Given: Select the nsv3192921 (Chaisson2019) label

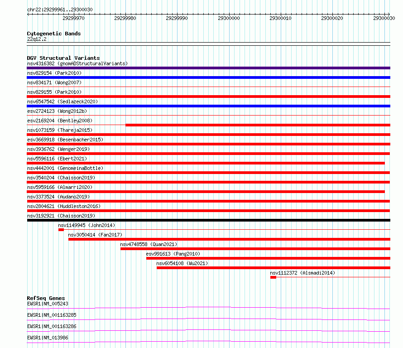Looking at the screenshot, I should coord(61,216).
